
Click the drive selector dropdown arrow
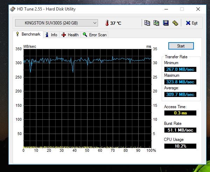(95, 23)
